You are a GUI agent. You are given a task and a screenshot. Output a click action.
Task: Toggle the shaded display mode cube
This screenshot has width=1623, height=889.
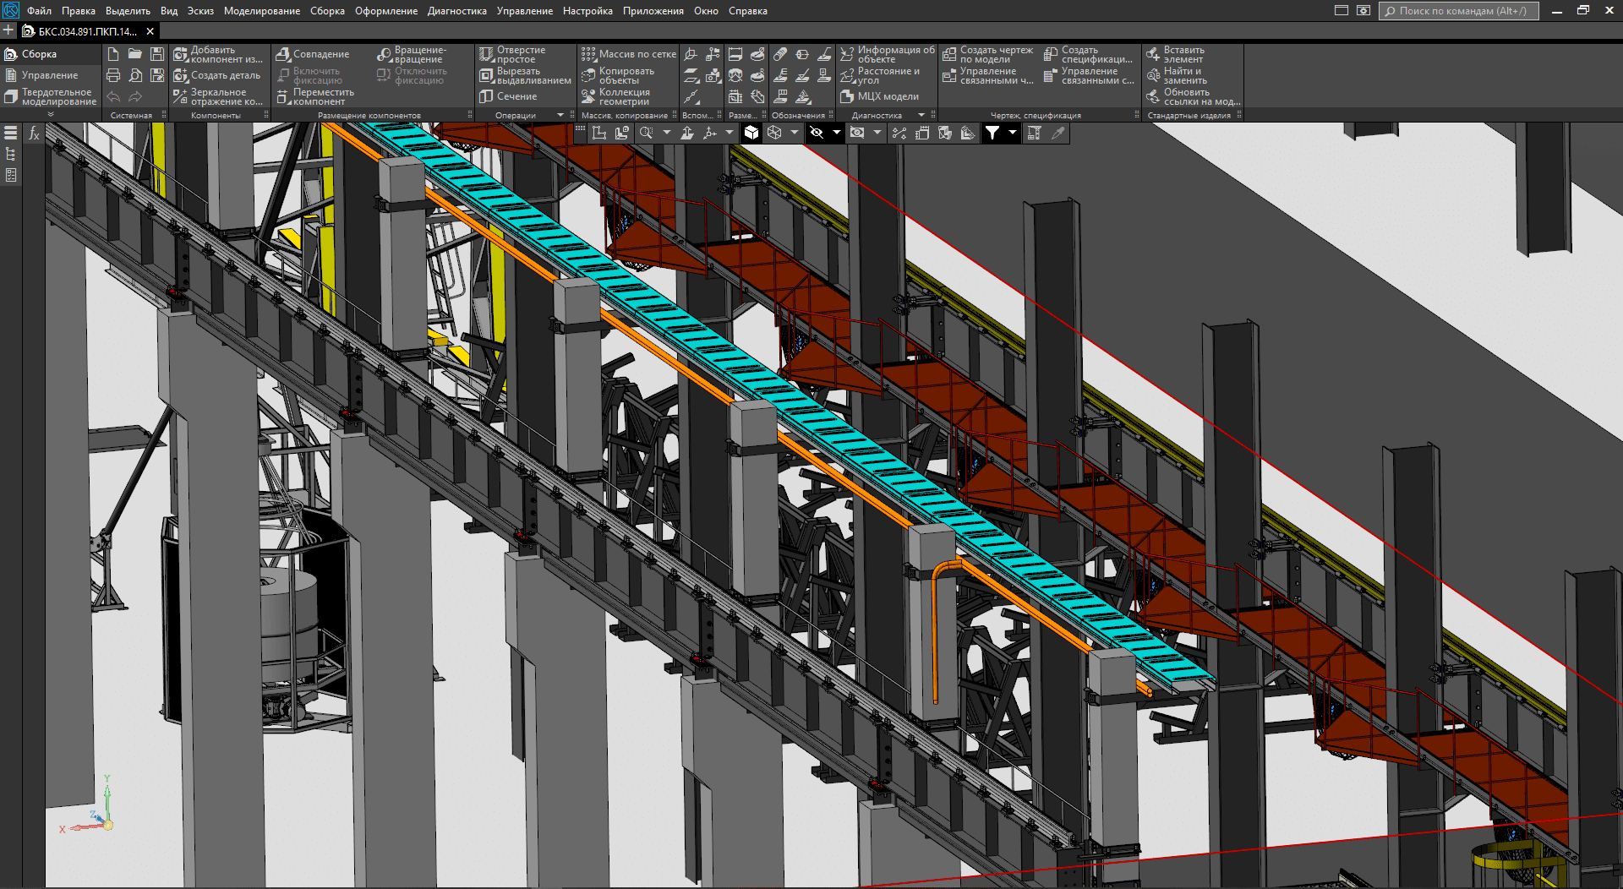751,133
